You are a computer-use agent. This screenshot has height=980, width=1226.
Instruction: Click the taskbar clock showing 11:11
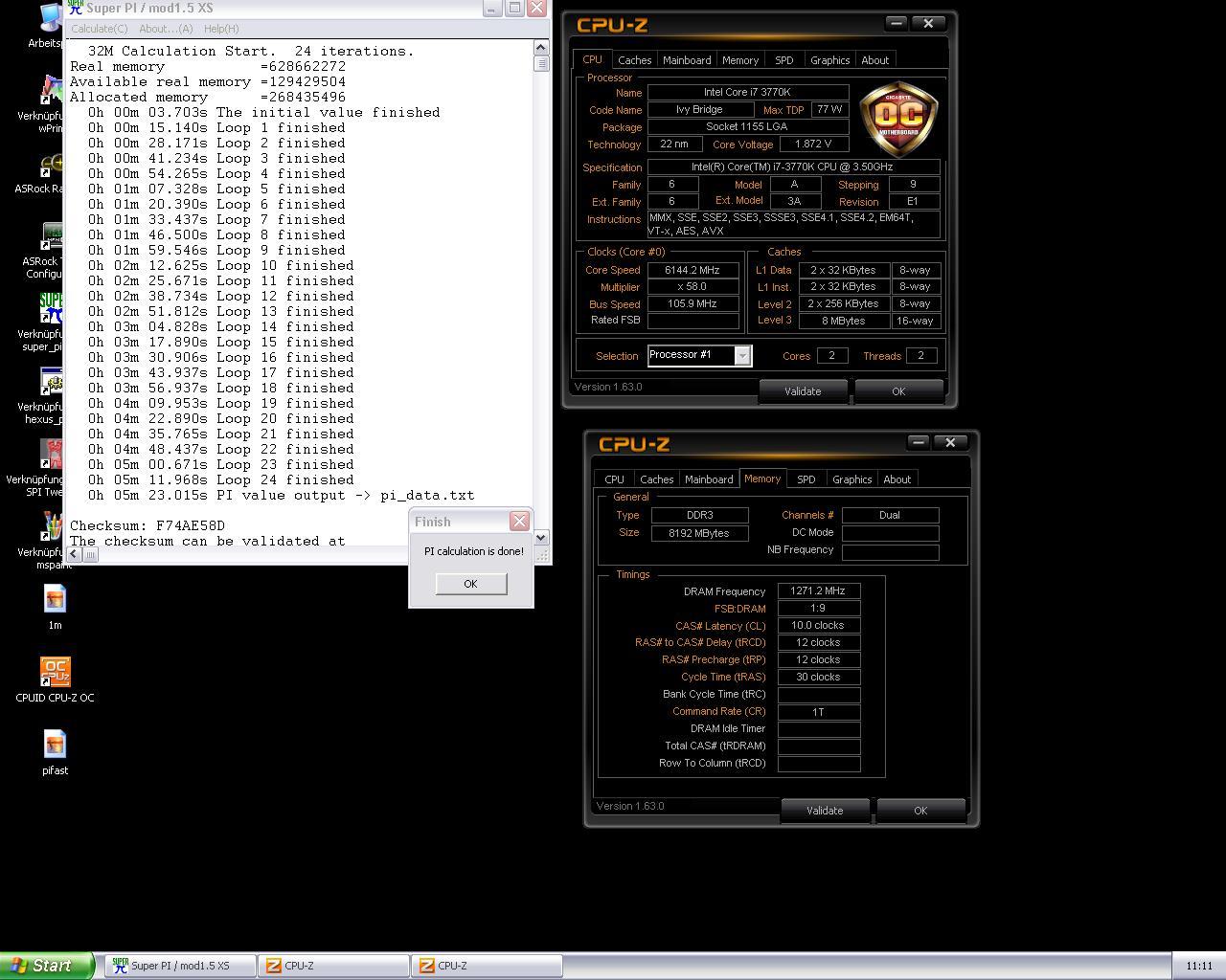coord(1199,967)
